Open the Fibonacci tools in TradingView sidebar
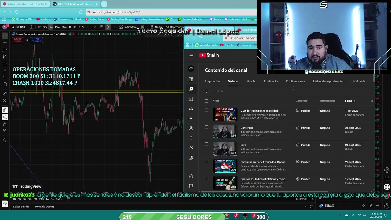Image resolution: width=391 pixels, height=220 pixels. pyautogui.click(x=5, y=50)
